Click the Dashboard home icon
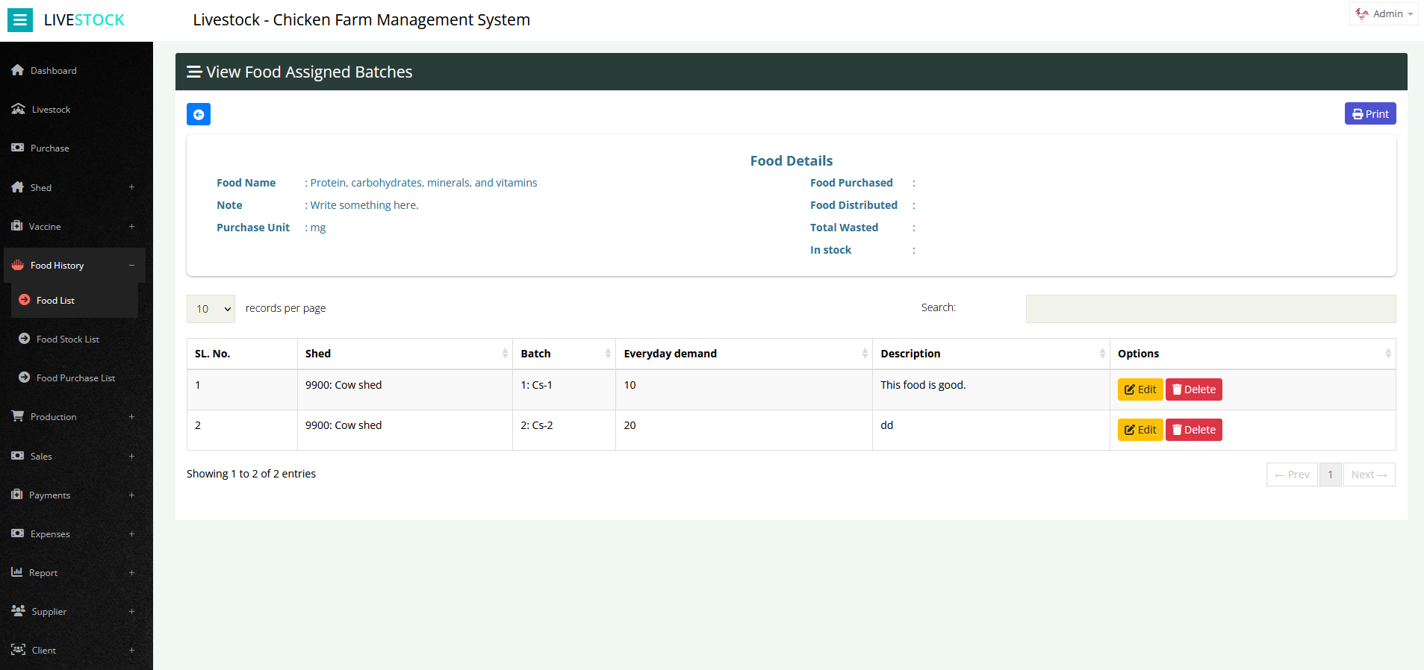The width and height of the screenshot is (1424, 670). (x=18, y=70)
